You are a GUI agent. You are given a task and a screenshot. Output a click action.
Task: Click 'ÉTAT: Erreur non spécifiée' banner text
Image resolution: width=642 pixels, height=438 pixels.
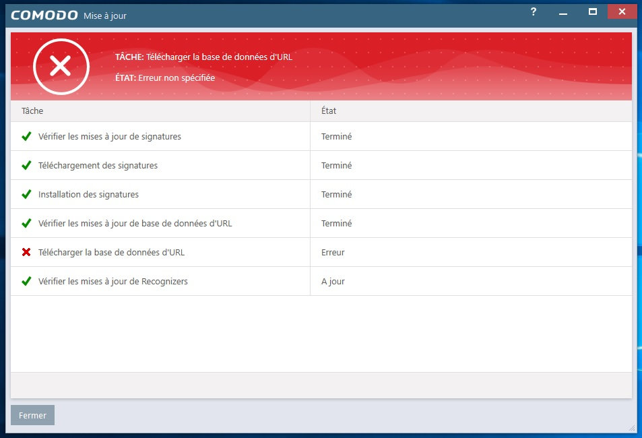[x=165, y=77]
